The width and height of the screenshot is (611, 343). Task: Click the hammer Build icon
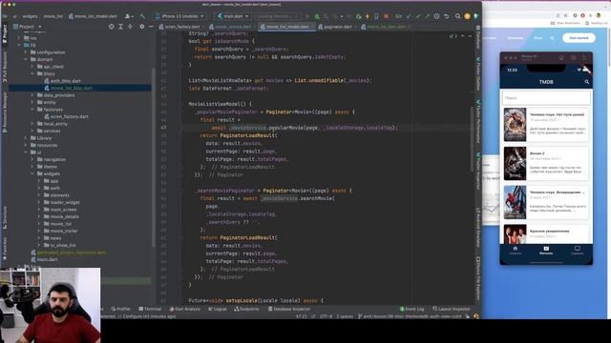pyautogui.click(x=142, y=16)
